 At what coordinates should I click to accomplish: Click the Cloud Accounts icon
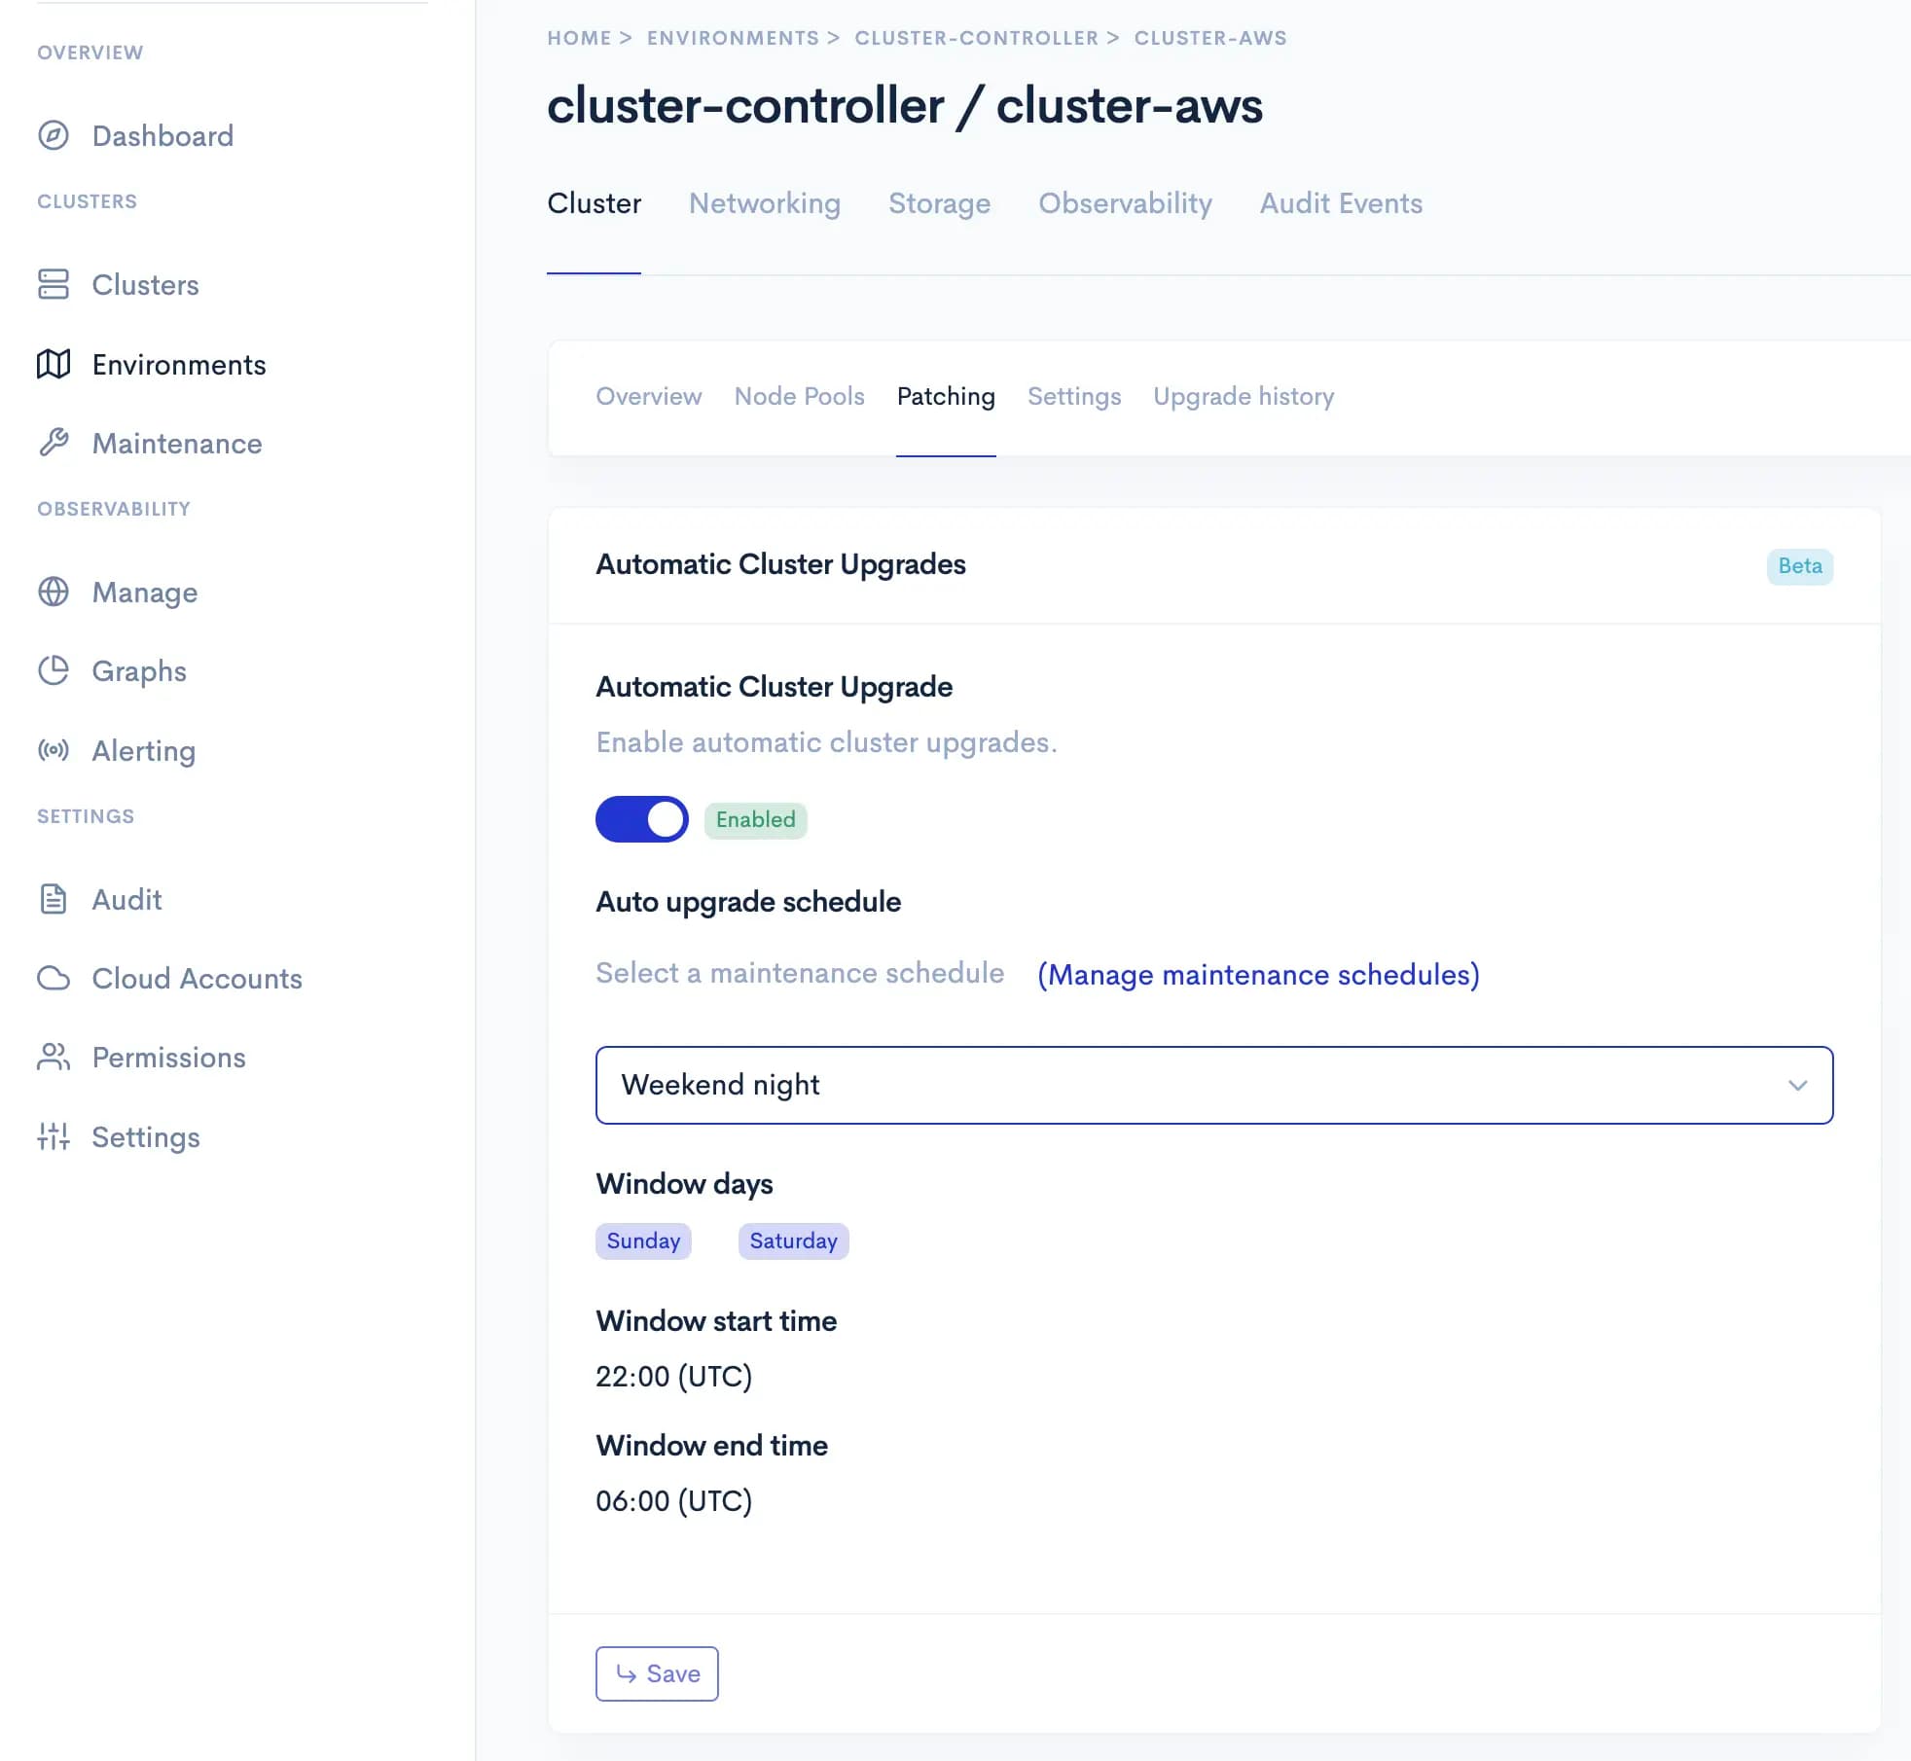(54, 979)
